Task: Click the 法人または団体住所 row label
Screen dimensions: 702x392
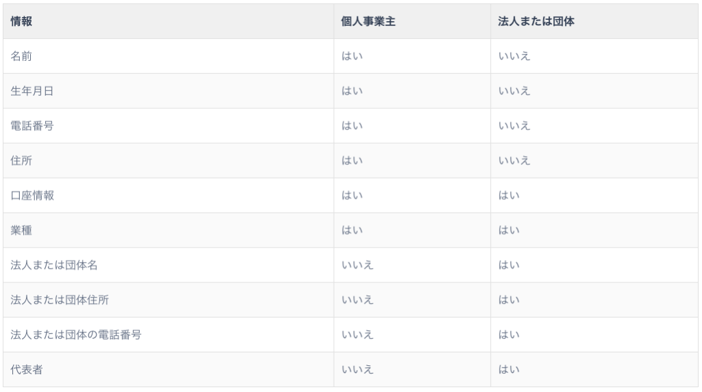Action: click(56, 300)
